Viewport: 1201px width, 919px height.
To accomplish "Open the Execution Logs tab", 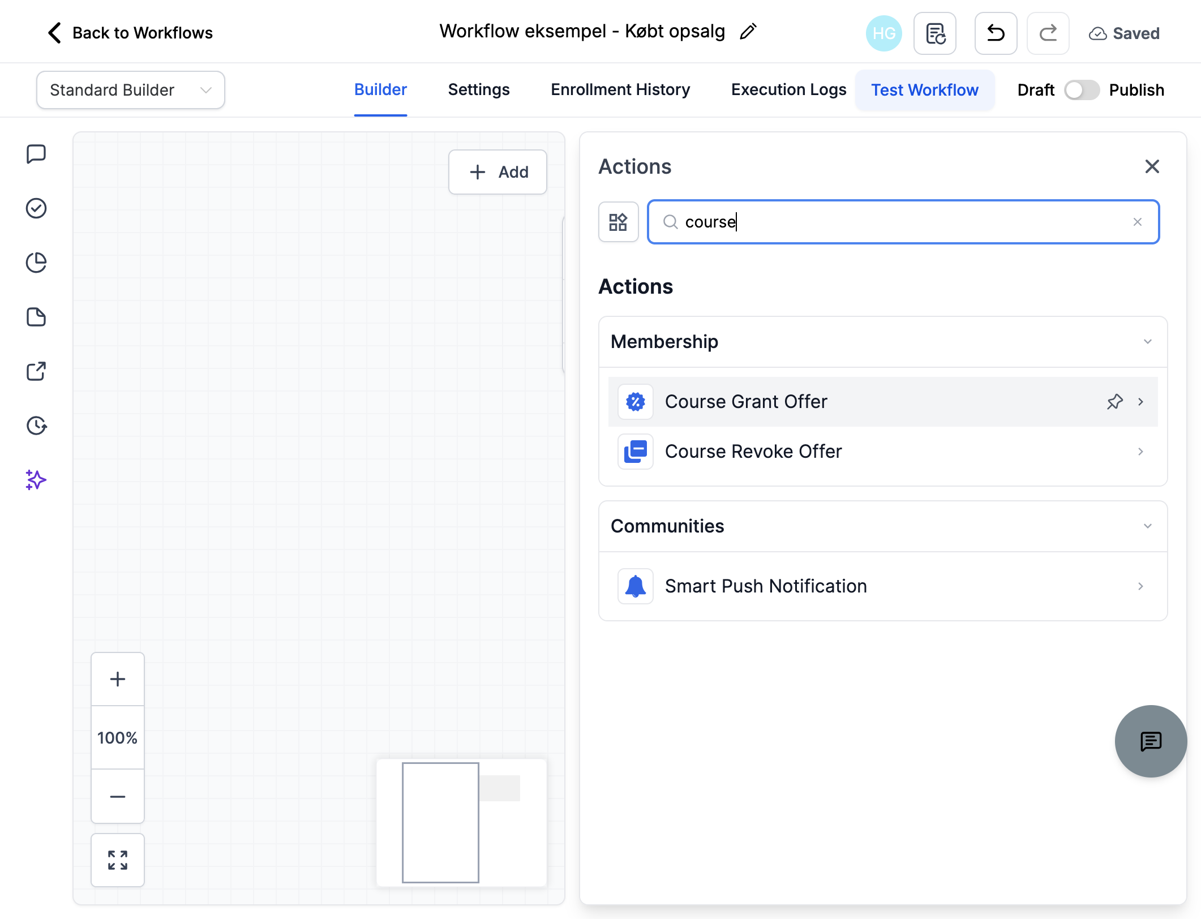I will [788, 90].
